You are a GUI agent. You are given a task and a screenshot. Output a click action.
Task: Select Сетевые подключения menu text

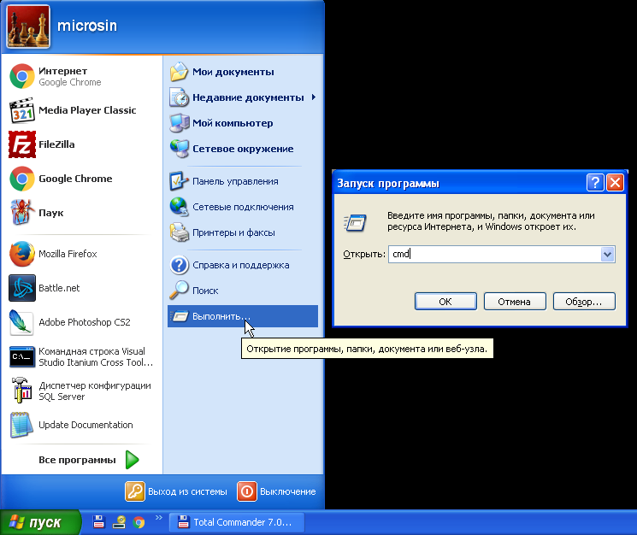point(243,207)
